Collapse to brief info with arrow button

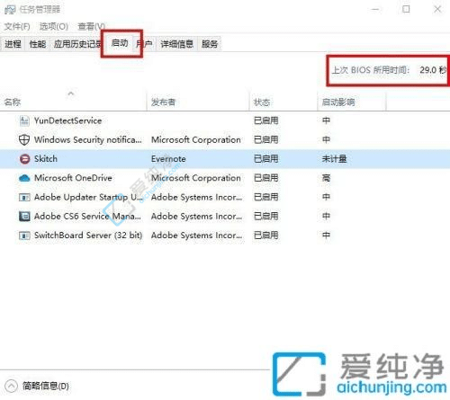[x=11, y=386]
